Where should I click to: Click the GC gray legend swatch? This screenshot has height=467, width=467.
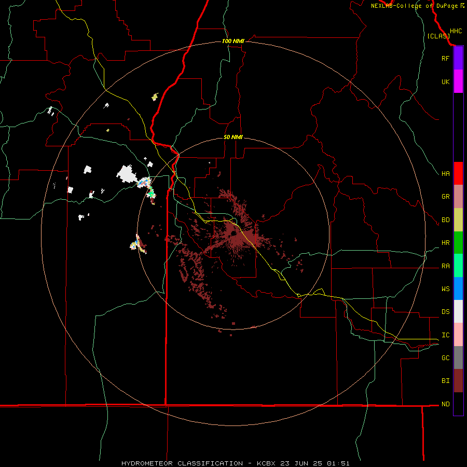click(x=458, y=358)
